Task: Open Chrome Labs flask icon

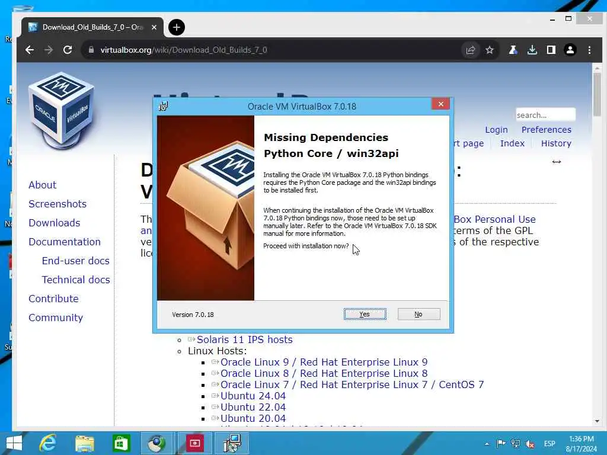Action: click(513, 50)
